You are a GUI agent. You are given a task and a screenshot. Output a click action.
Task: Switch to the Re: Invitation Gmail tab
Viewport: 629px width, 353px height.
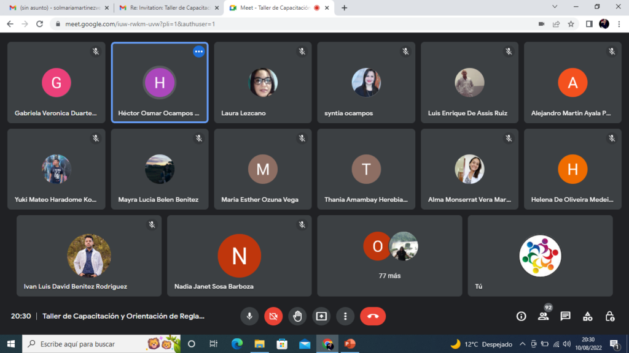pyautogui.click(x=168, y=8)
